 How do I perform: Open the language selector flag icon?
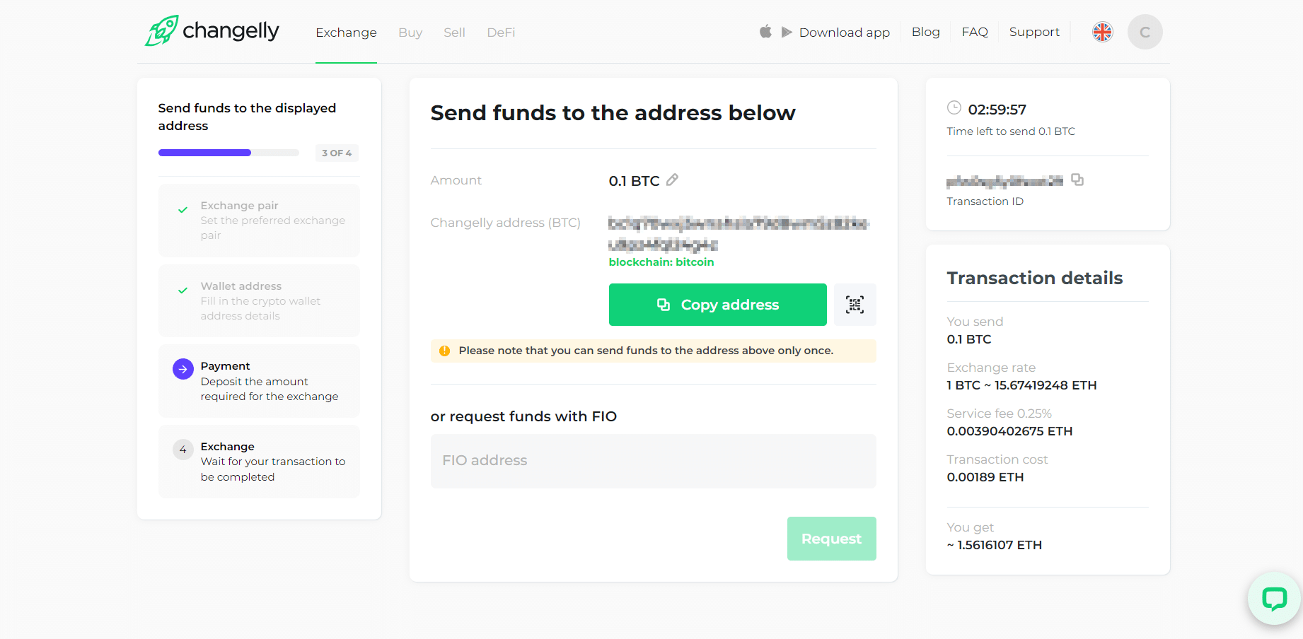tap(1102, 32)
